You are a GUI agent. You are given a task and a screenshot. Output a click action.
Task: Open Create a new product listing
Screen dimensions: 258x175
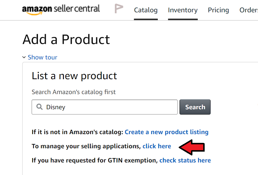(166, 132)
